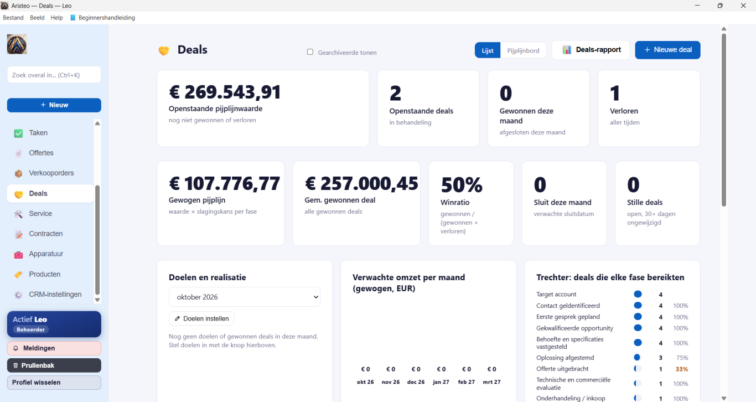The image size is (756, 402).
Task: Click the Producten tag icon
Action: [x=18, y=275]
